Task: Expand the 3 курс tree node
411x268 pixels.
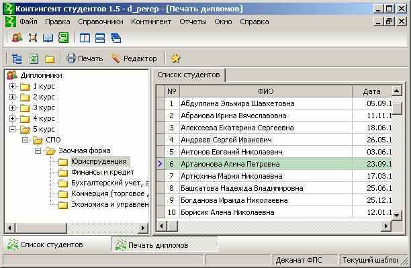Action: coord(12,107)
